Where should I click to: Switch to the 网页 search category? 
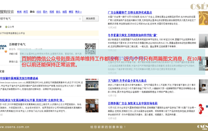[26, 12]
